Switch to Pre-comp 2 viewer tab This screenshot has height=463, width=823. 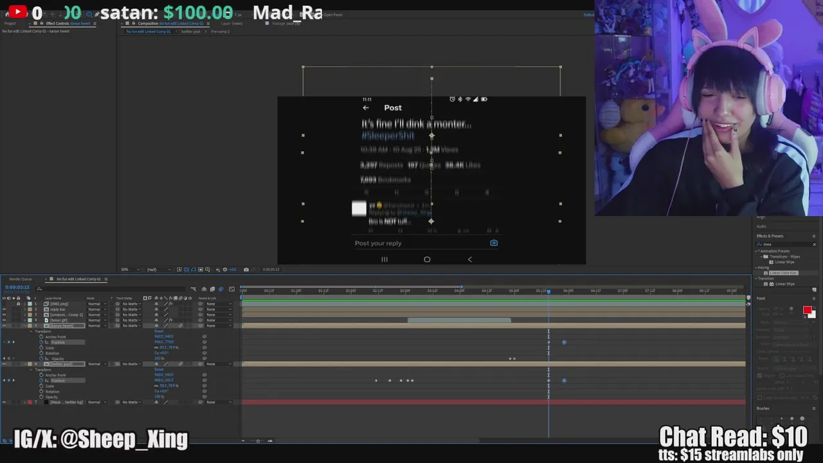pos(220,32)
